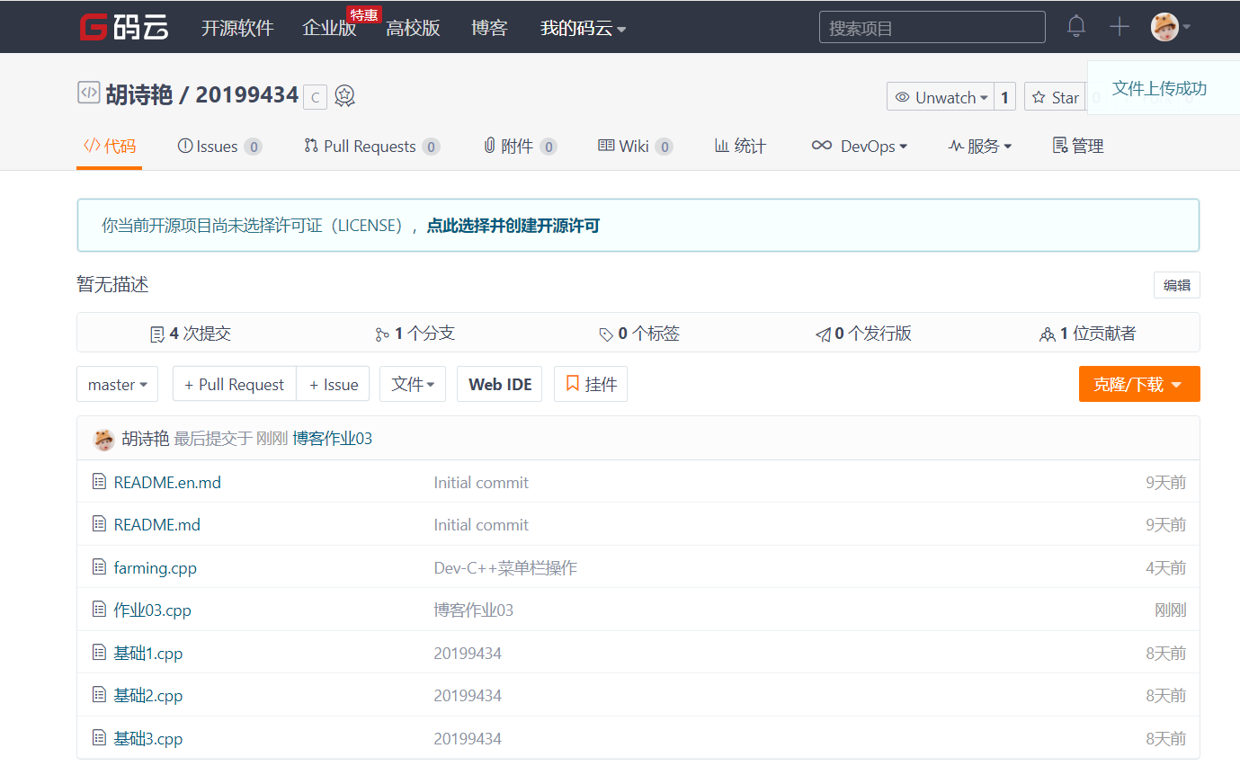This screenshot has width=1240, height=766.
Task: Expand the 克隆/下载 dropdown
Action: (x=1139, y=384)
